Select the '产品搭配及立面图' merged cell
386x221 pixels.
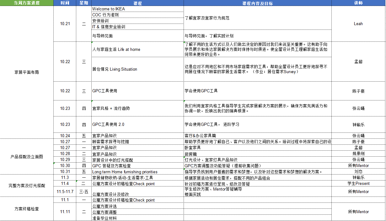click(x=26, y=156)
